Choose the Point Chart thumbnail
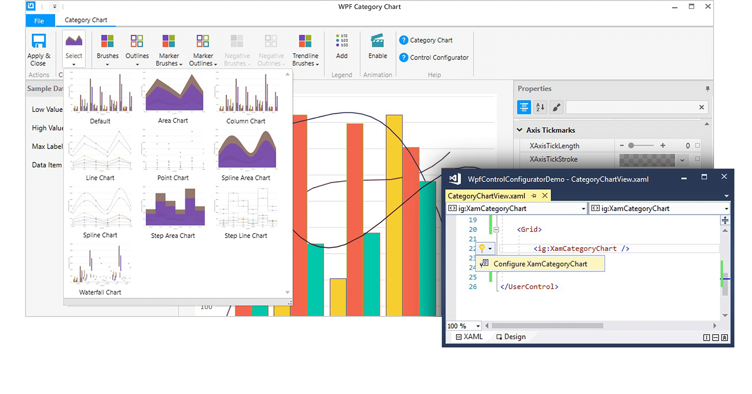Viewport: 752px width, 394px height. 173,155
